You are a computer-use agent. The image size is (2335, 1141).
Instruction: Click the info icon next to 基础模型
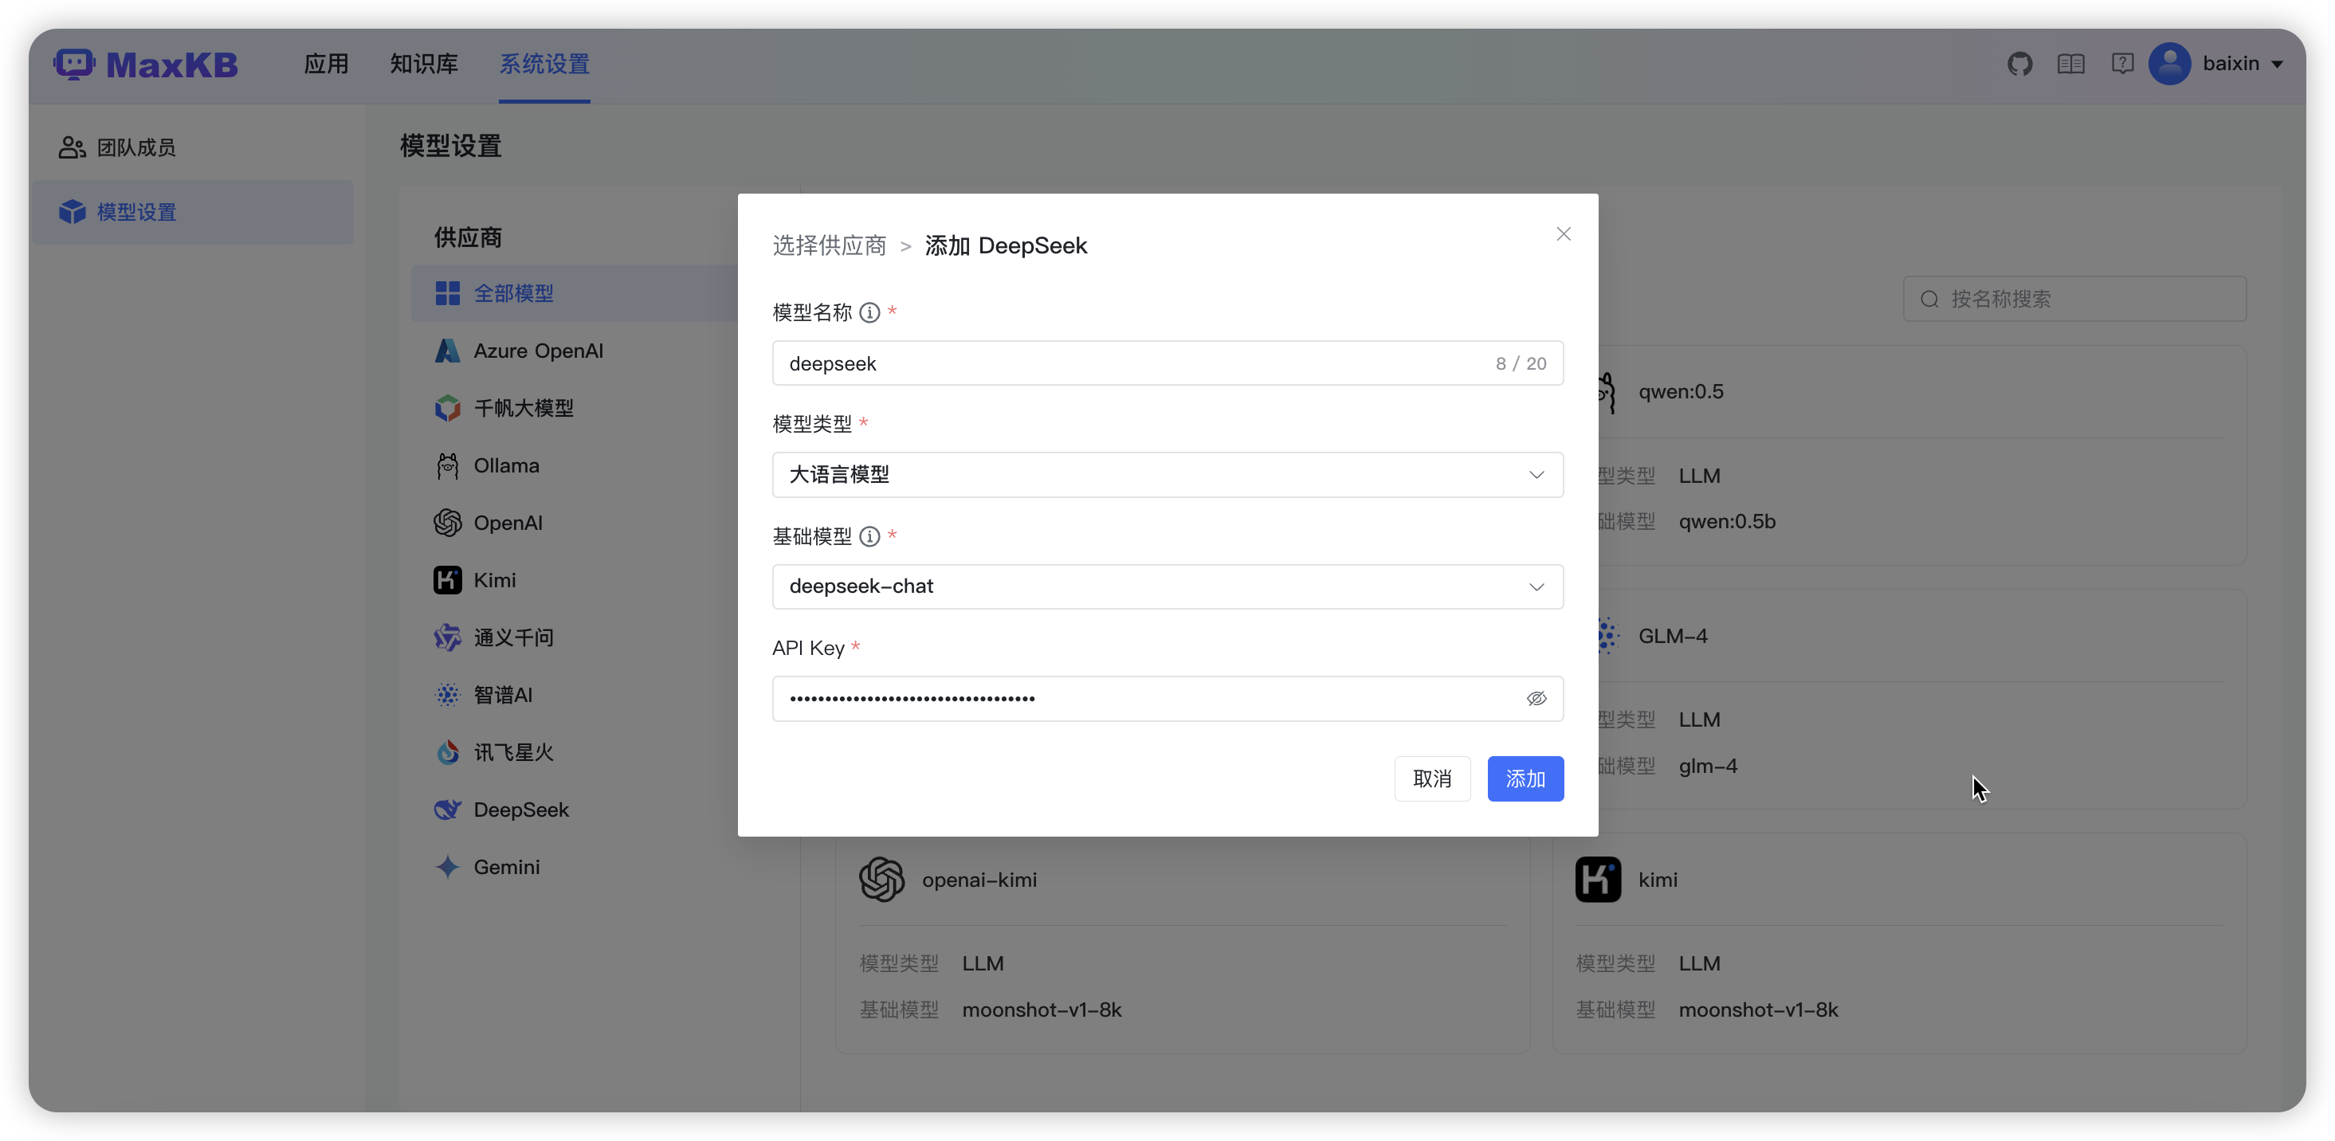pyautogui.click(x=869, y=535)
